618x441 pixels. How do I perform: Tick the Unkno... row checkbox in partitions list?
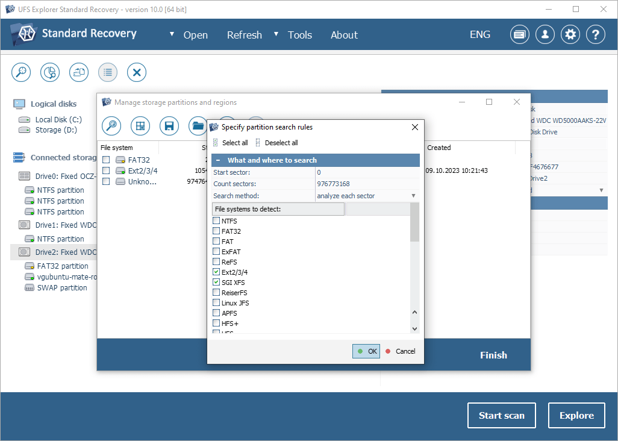pos(106,181)
